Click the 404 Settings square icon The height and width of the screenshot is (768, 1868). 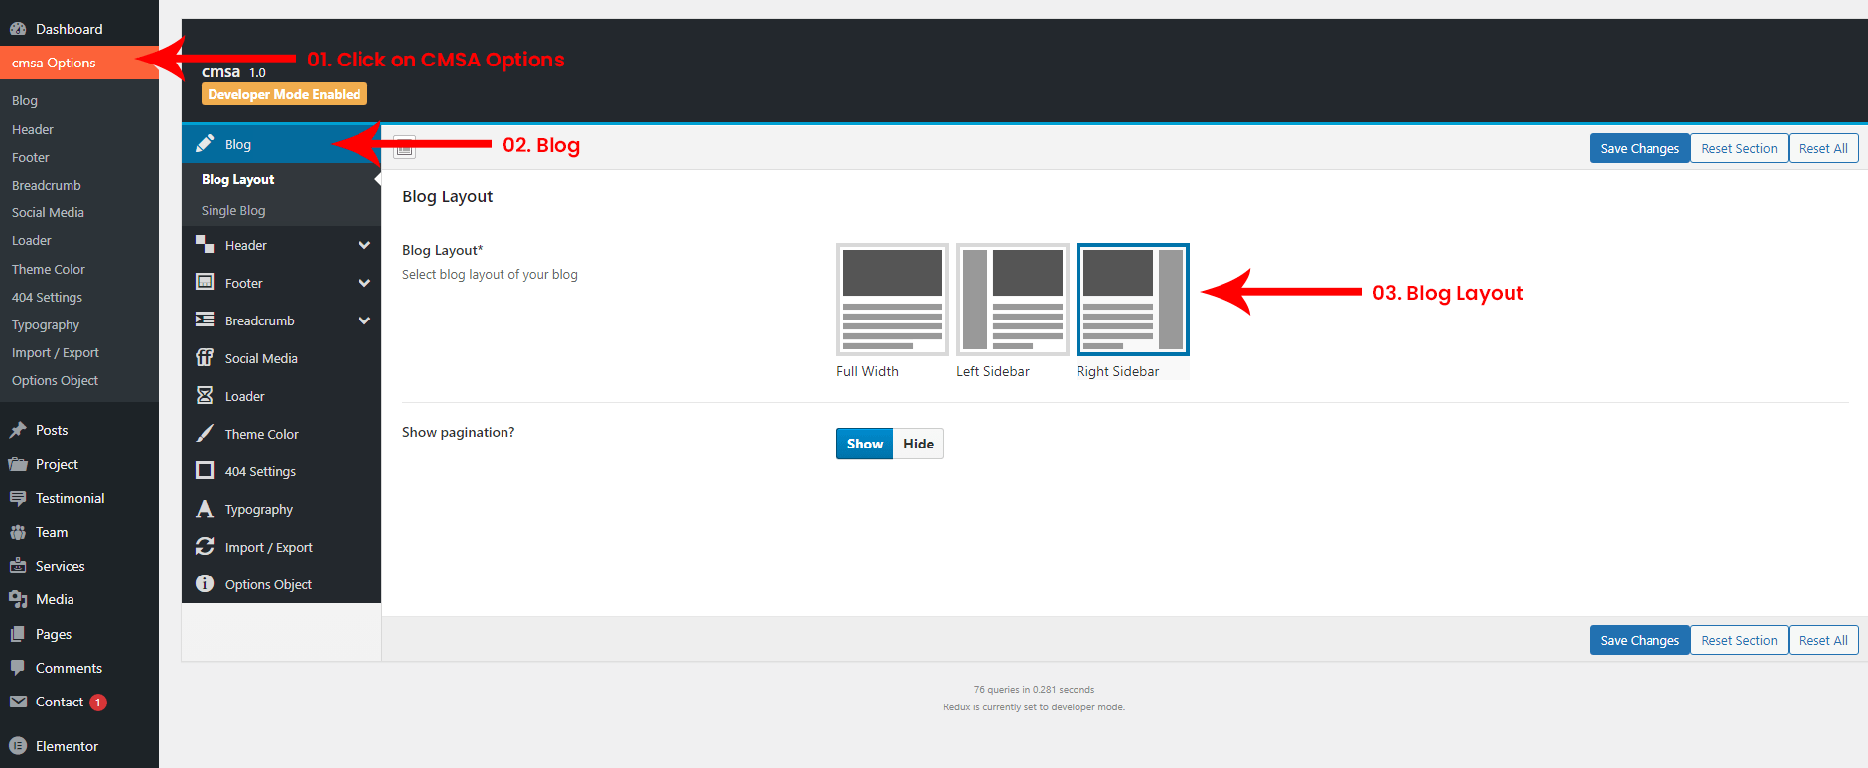click(205, 471)
